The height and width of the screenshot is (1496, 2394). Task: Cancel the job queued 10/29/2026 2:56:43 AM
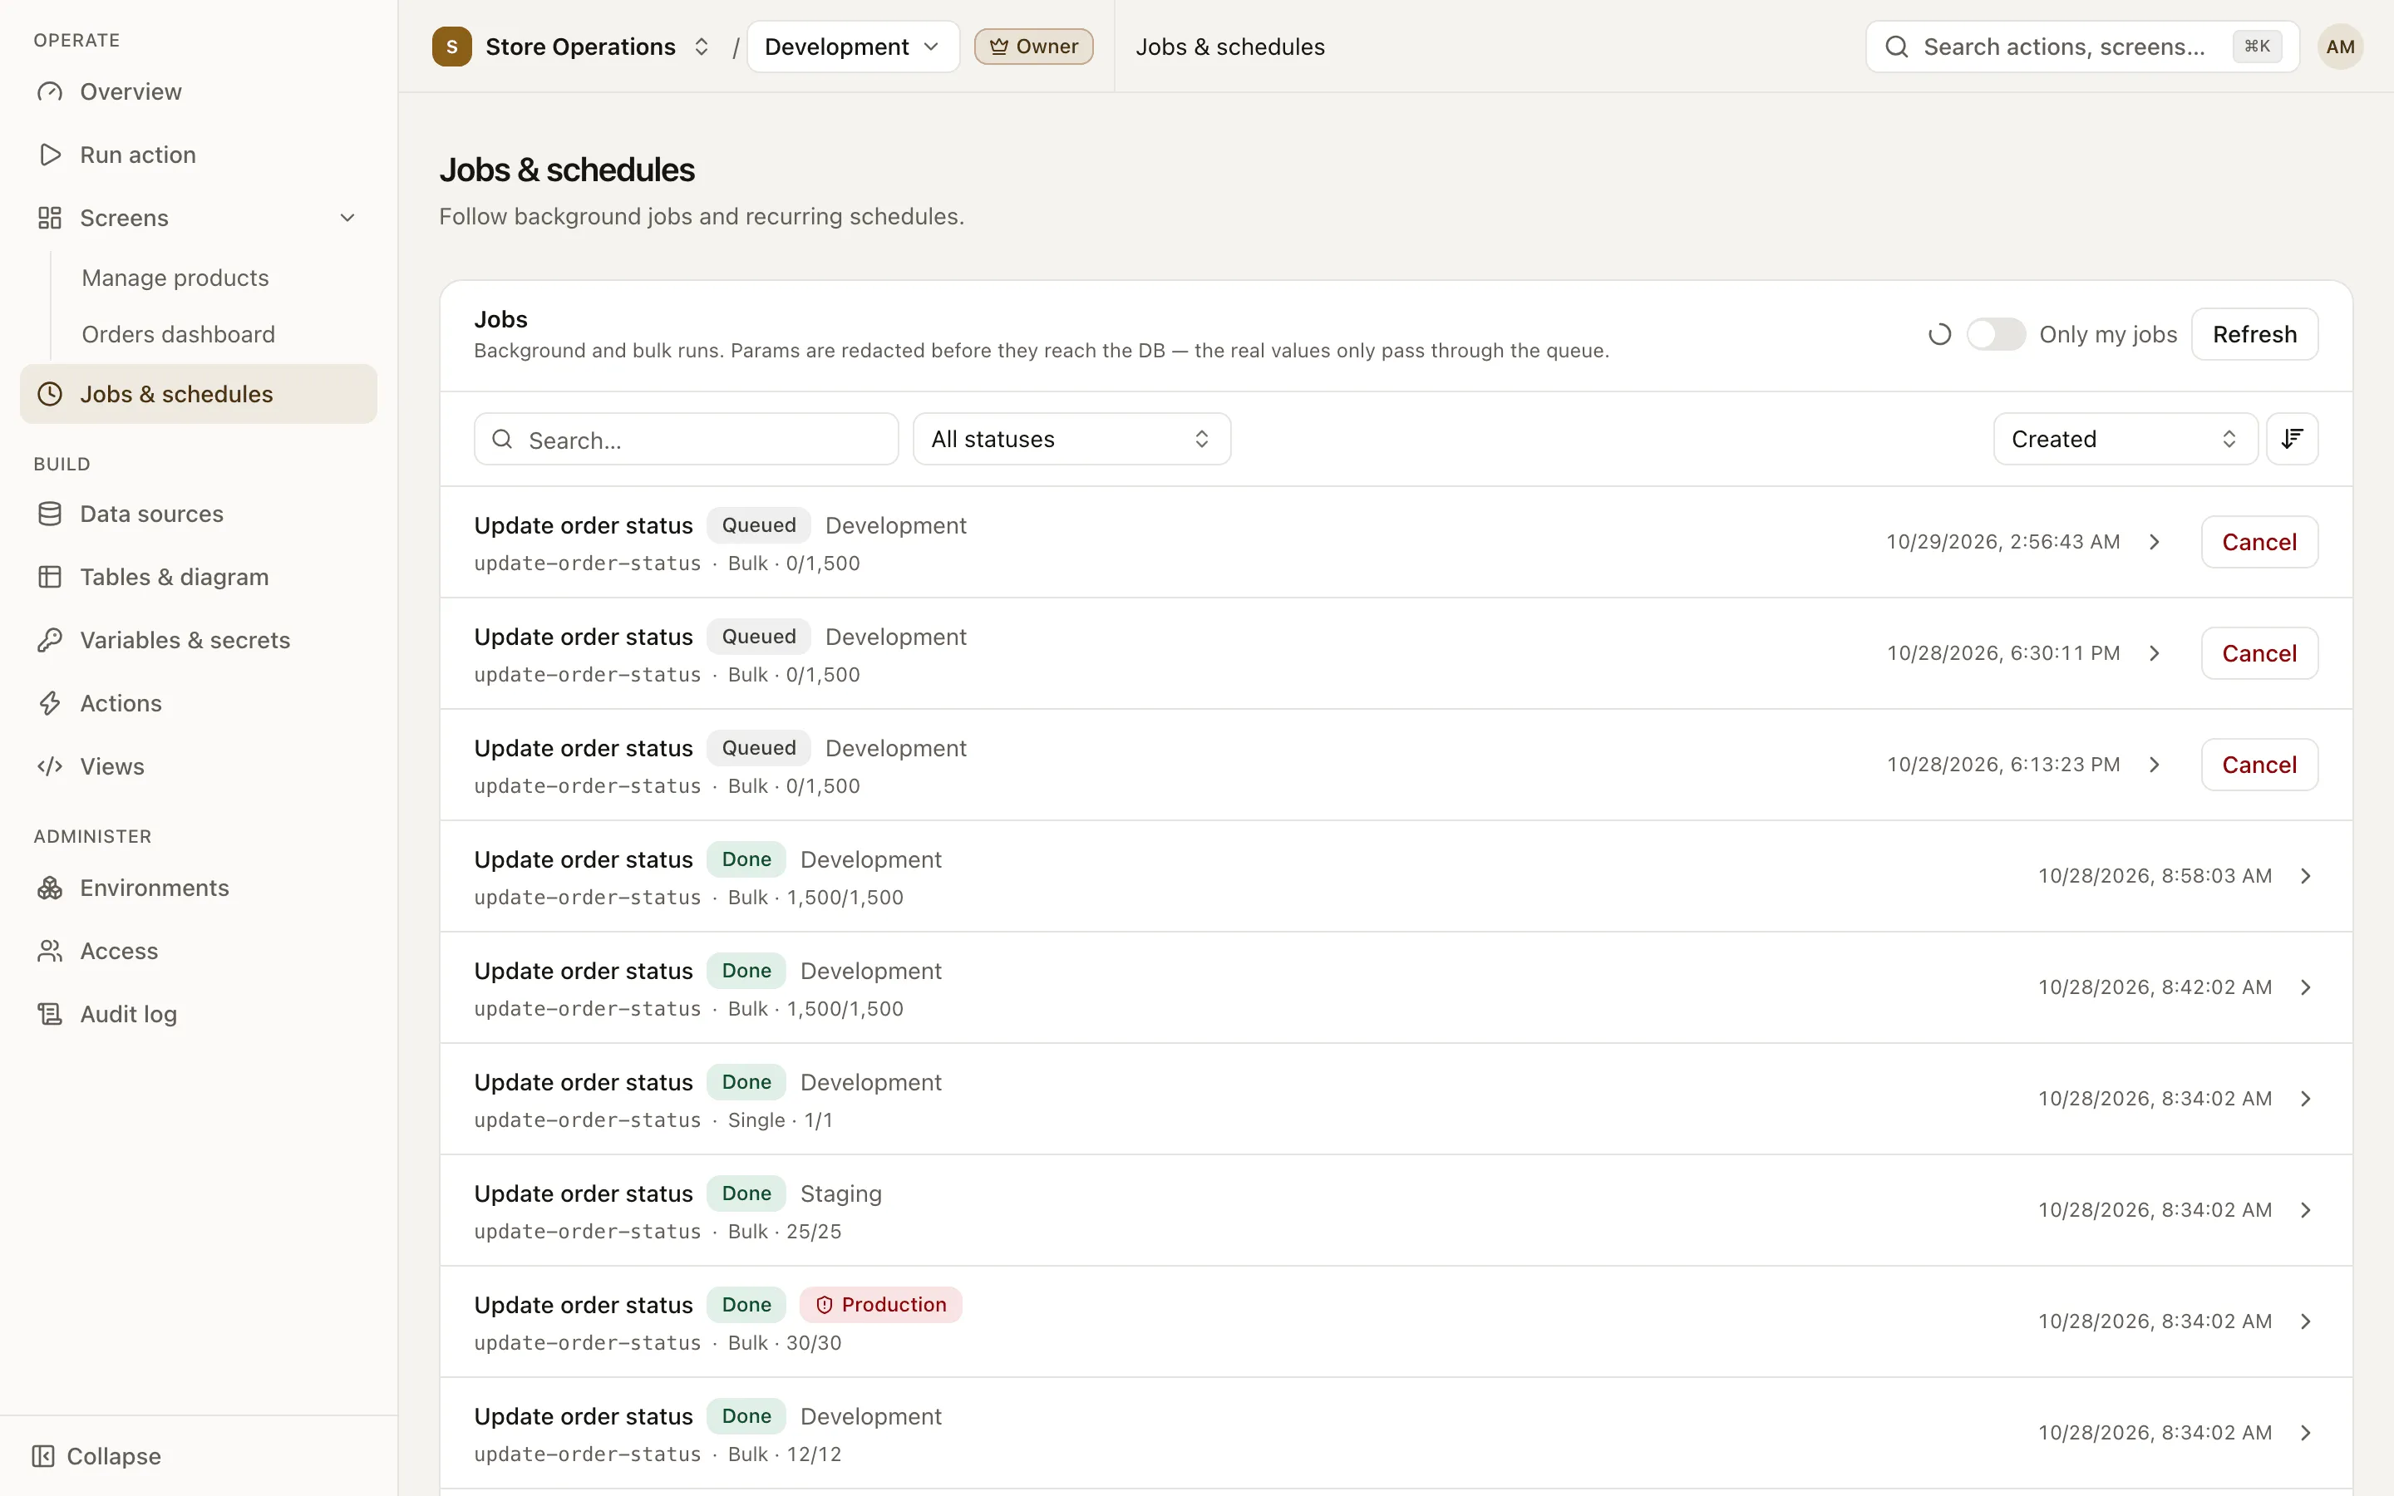(x=2259, y=542)
